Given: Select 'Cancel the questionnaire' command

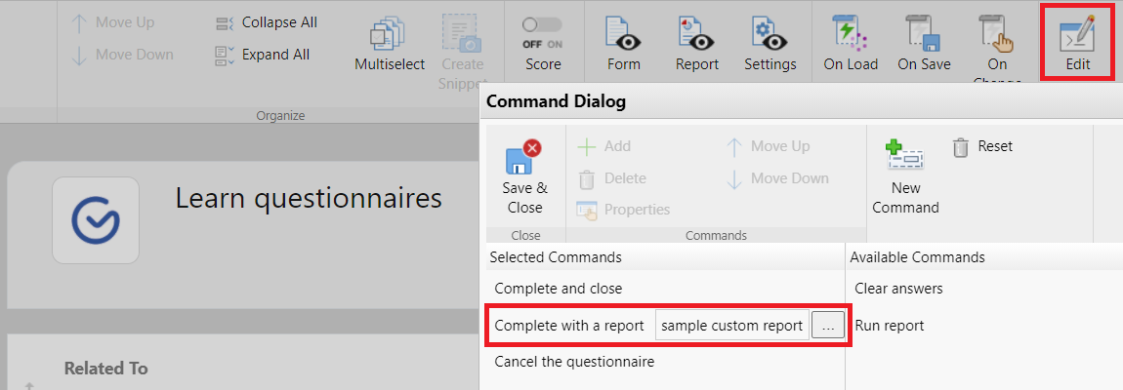Looking at the screenshot, I should click(x=574, y=362).
